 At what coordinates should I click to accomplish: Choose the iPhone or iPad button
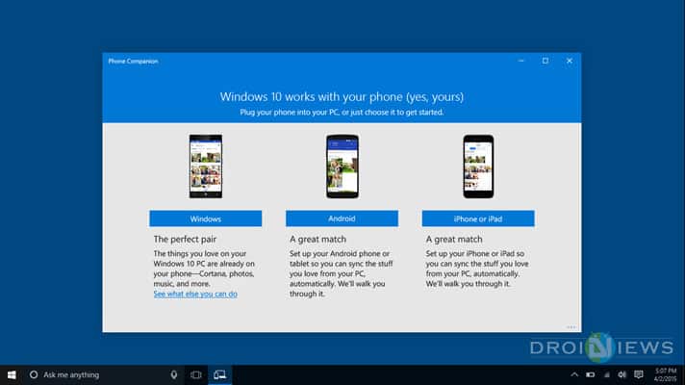pos(478,218)
